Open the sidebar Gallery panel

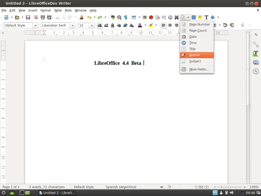pyautogui.click(x=256, y=63)
